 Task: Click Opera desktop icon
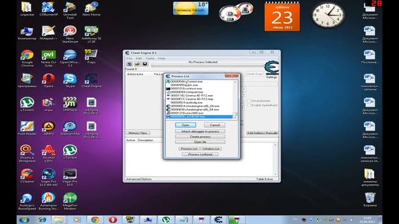[49, 80]
